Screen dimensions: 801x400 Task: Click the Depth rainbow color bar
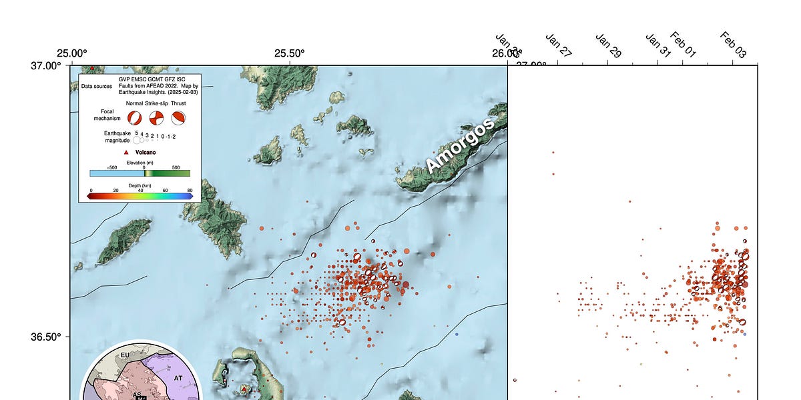point(140,196)
